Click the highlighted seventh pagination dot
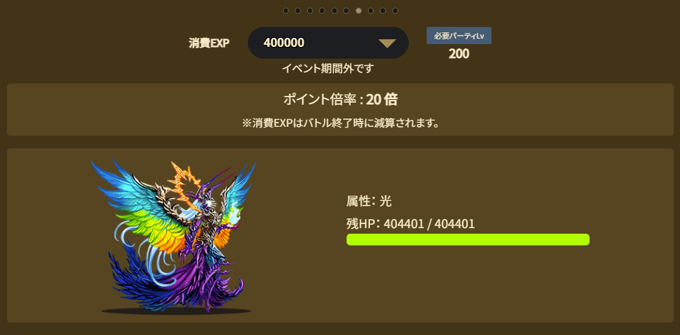The height and width of the screenshot is (335, 680). (359, 11)
